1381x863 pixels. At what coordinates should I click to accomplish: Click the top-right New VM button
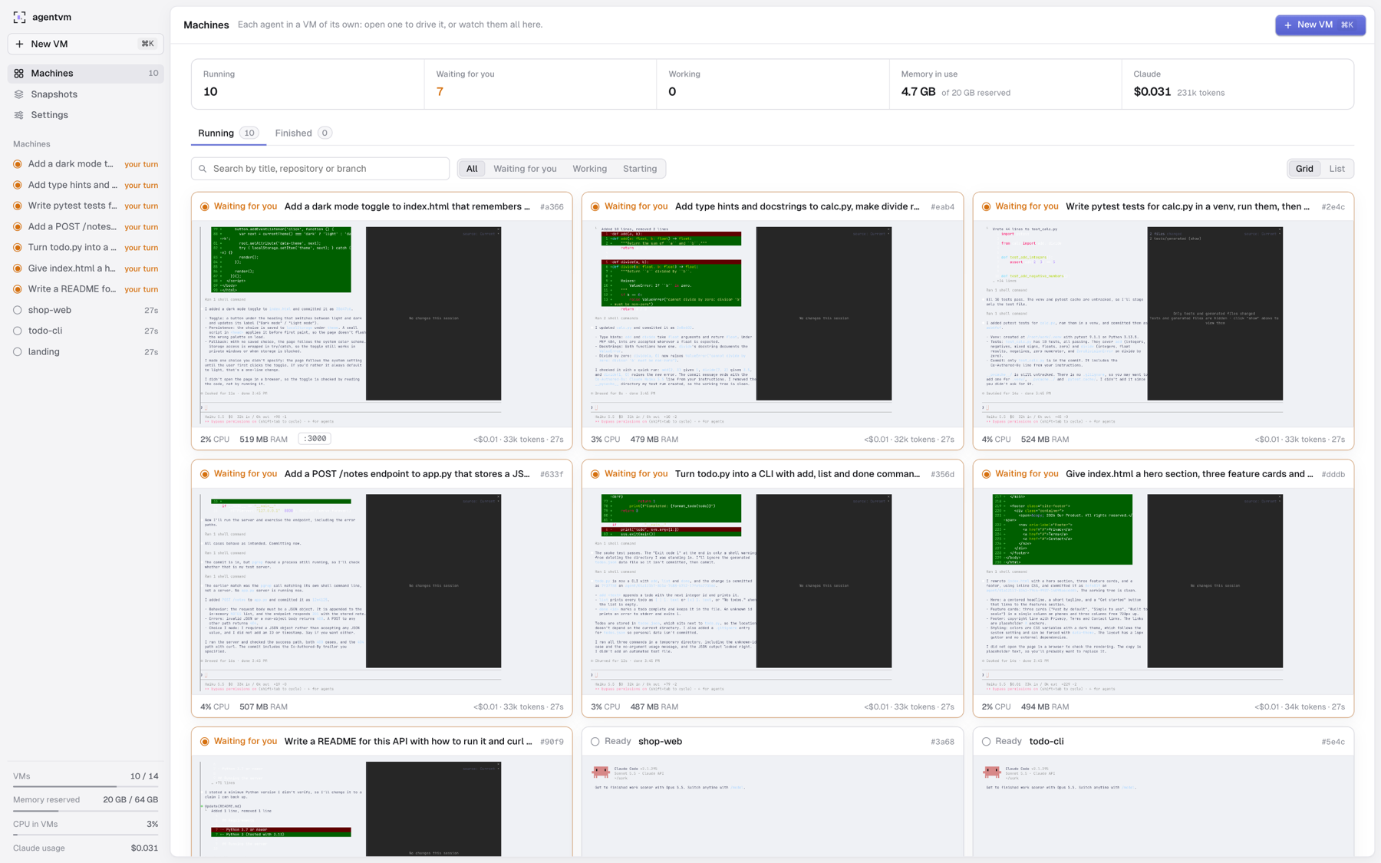(1320, 25)
